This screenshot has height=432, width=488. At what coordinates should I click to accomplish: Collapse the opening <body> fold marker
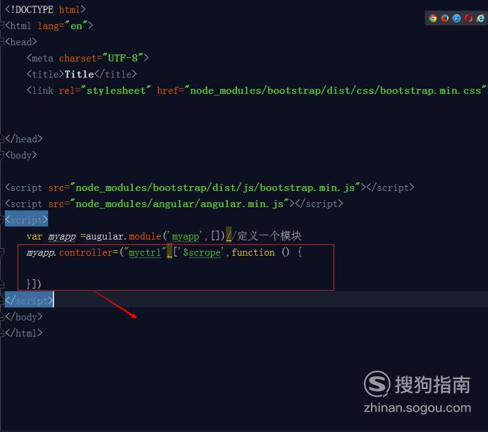pyautogui.click(x=1, y=154)
